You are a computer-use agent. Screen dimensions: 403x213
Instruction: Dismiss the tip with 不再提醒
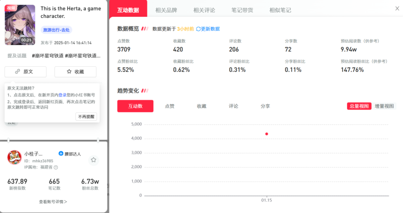(x=86, y=117)
